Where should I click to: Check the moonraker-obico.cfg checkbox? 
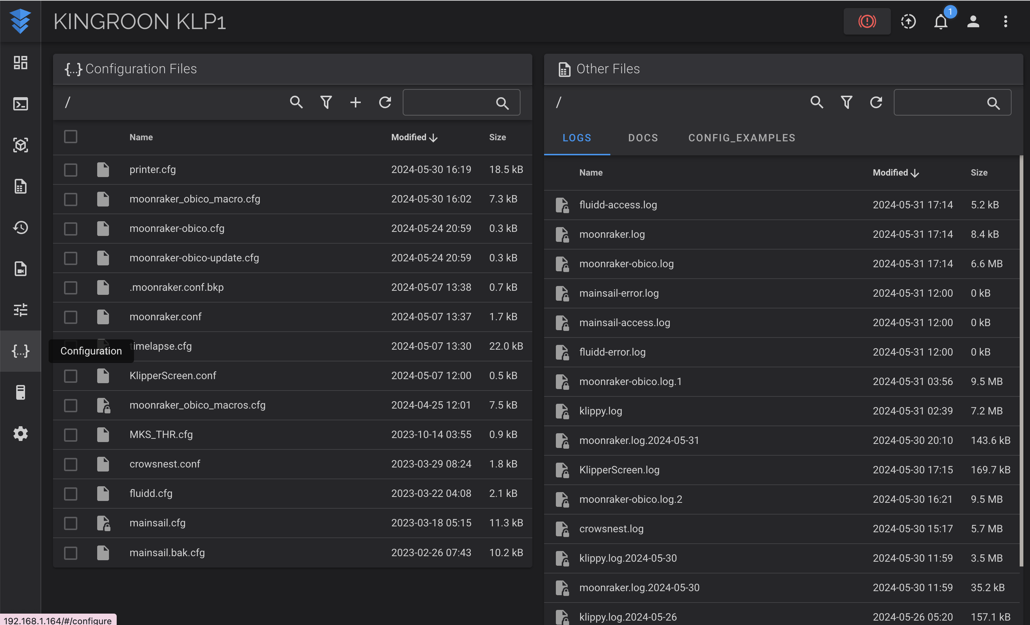[x=71, y=229]
